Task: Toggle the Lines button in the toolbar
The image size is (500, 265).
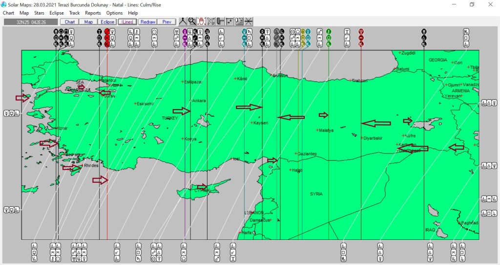Action: tap(127, 22)
